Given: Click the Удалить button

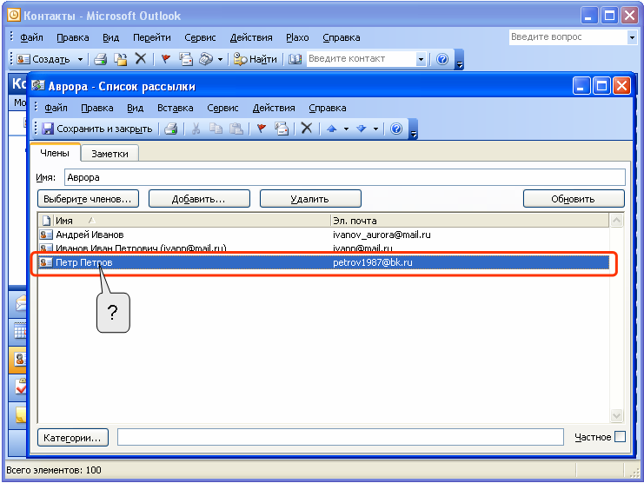Looking at the screenshot, I should pos(310,199).
